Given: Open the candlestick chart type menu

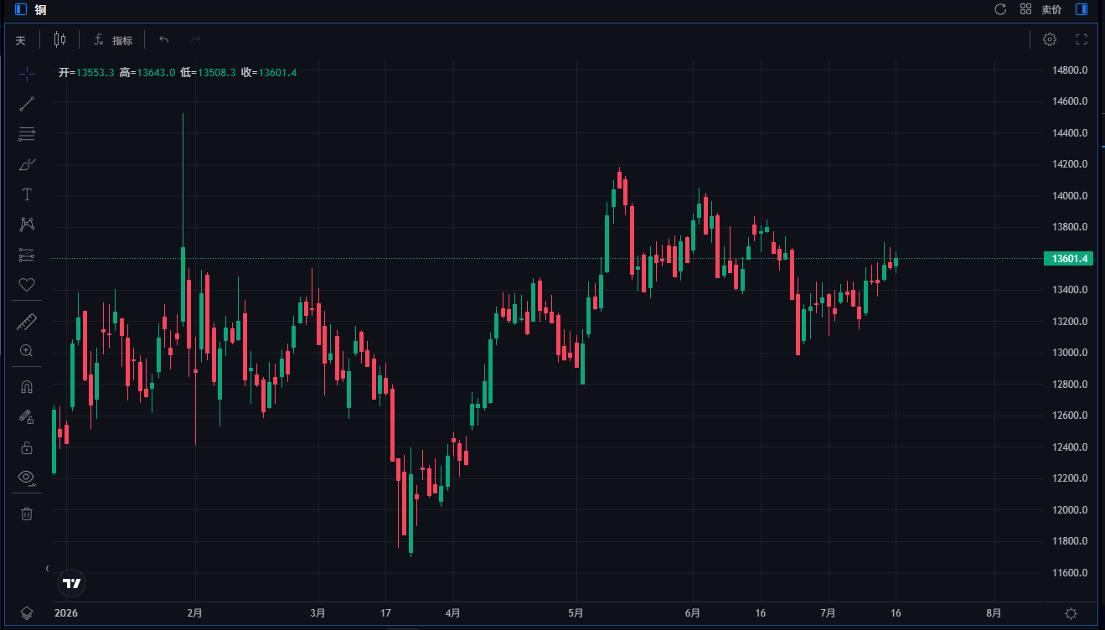Looking at the screenshot, I should click(59, 39).
